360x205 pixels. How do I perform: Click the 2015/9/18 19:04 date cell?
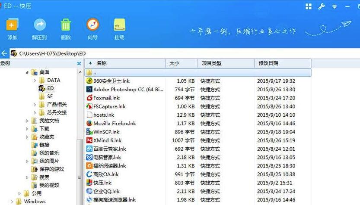point(276,132)
